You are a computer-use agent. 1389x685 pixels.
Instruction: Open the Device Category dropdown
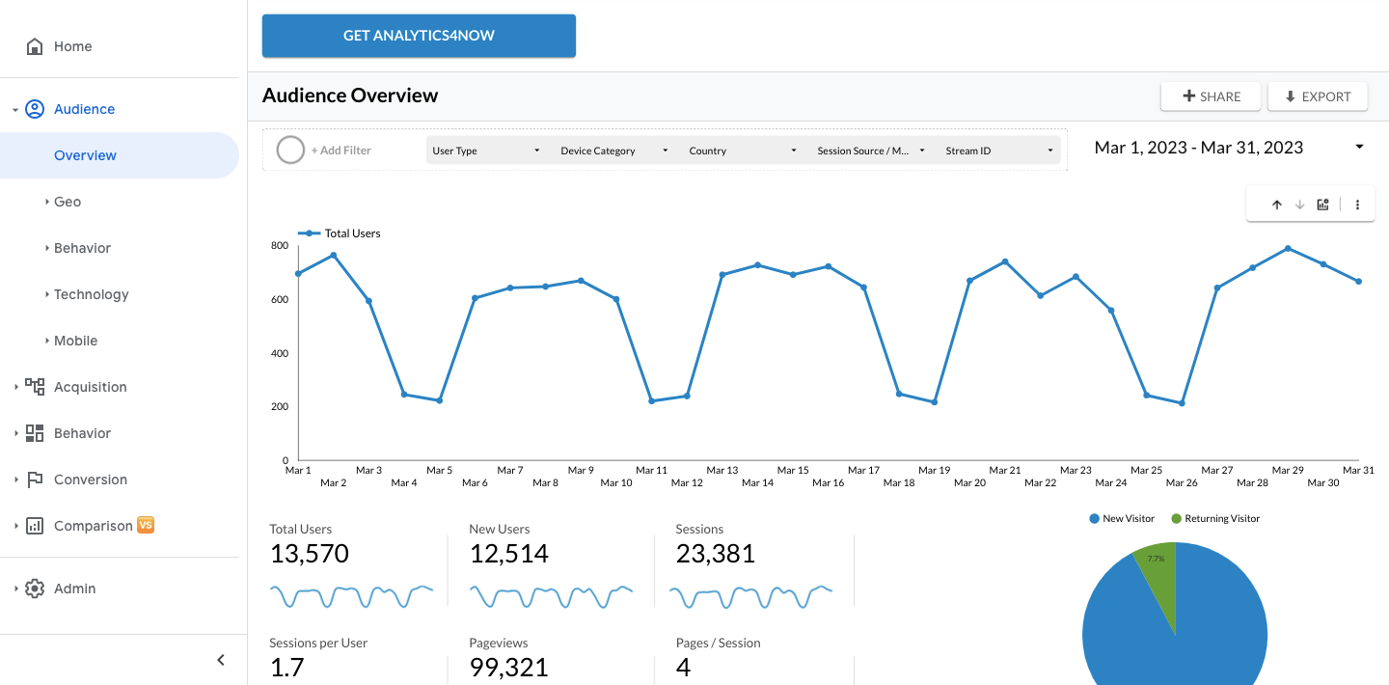pyautogui.click(x=613, y=150)
